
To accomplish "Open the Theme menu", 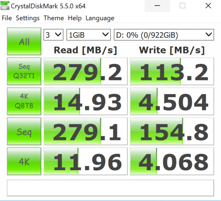I will click(x=54, y=18).
